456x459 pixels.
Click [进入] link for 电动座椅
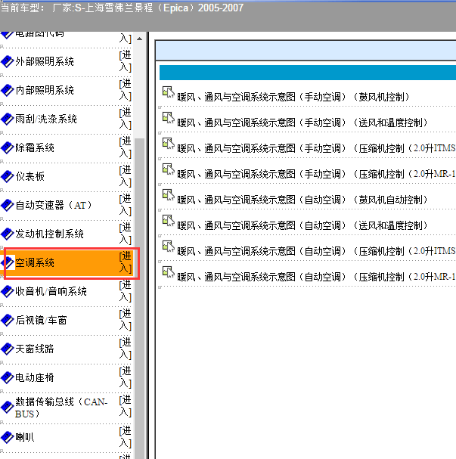tap(126, 377)
